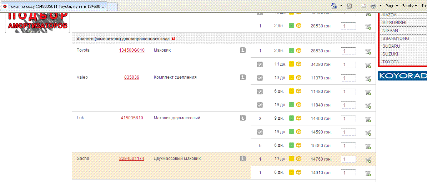Click the red help icon beside the Аналоги heading
The width and height of the screenshot is (427, 182).
pyautogui.click(x=173, y=38)
